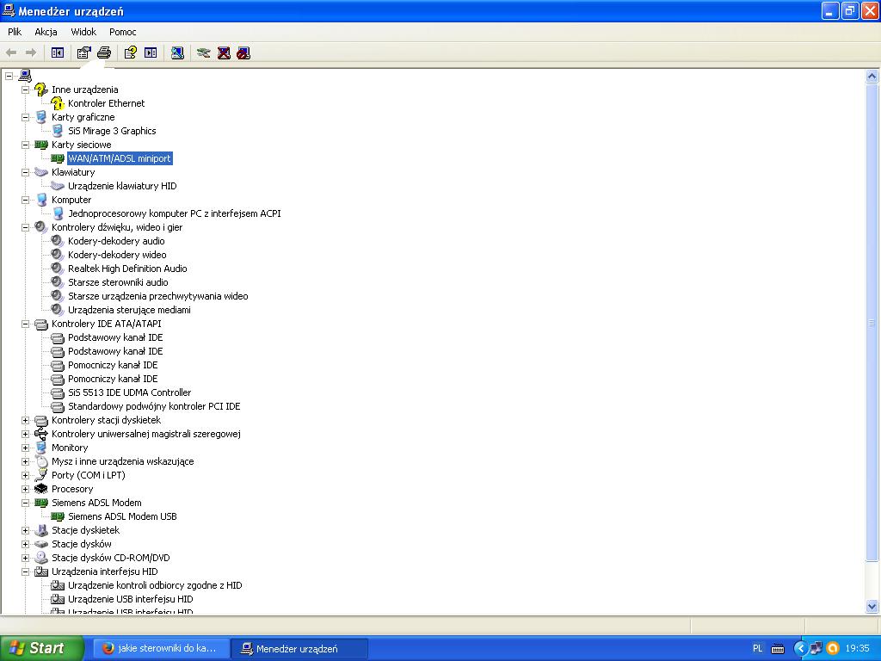Select Starsze urządzenia przechwytywania wideo
881x661 pixels.
tap(158, 296)
